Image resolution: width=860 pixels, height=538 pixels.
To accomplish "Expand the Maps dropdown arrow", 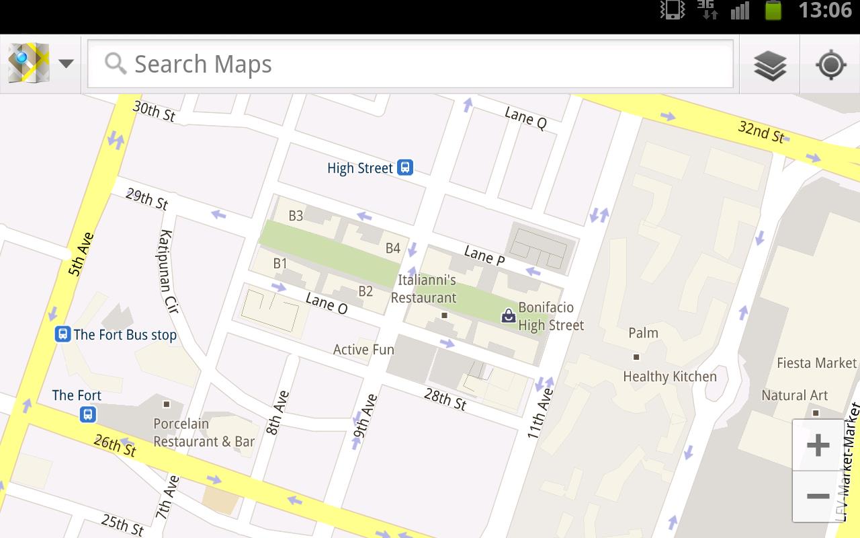I will (x=66, y=64).
